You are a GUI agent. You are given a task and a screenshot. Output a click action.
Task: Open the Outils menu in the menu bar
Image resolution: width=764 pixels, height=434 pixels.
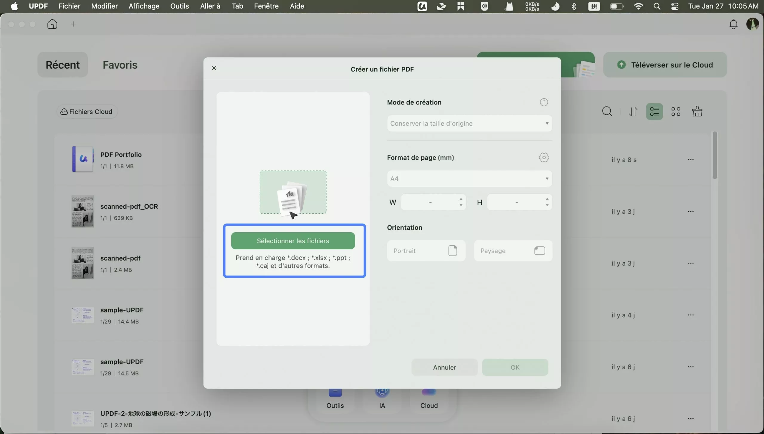click(x=180, y=6)
